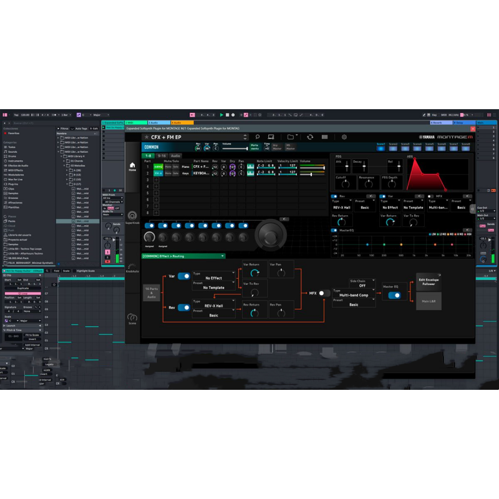499x499 pixels.
Task: Open the MIDI From All Ins dropdown
Action: click(113, 198)
